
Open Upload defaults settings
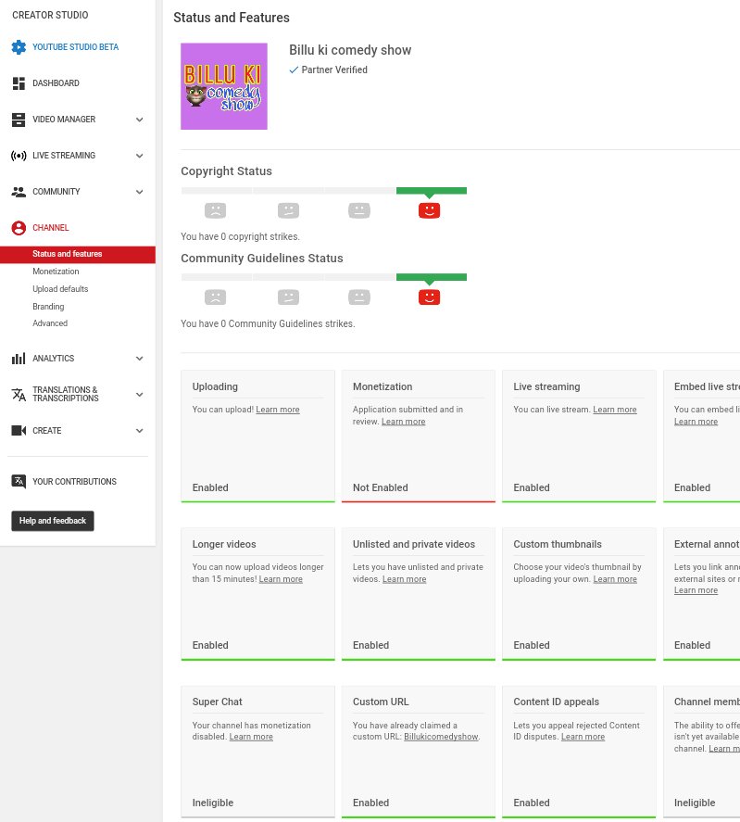[x=60, y=289]
